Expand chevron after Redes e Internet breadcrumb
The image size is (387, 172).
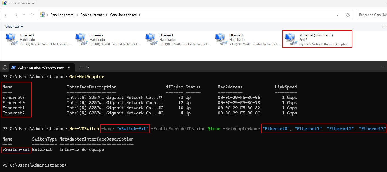[x=107, y=15]
